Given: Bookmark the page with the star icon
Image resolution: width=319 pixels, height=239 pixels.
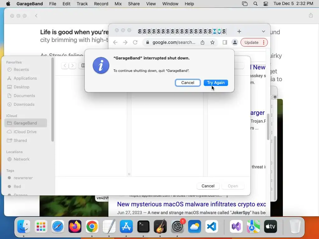Looking at the screenshot, I should [212, 42].
